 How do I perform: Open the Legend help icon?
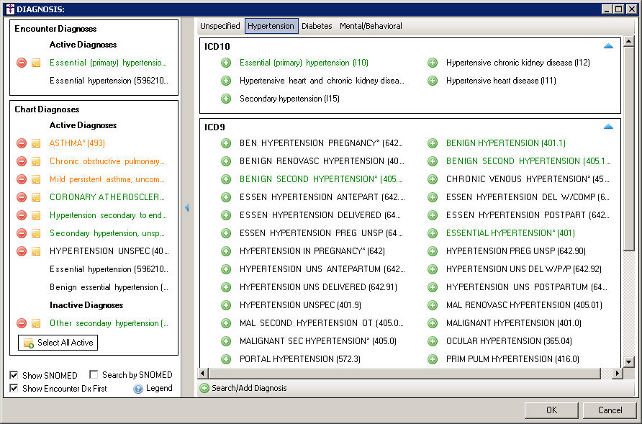tap(138, 389)
